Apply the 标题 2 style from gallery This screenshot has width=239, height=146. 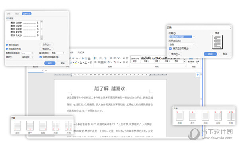coord(157,60)
